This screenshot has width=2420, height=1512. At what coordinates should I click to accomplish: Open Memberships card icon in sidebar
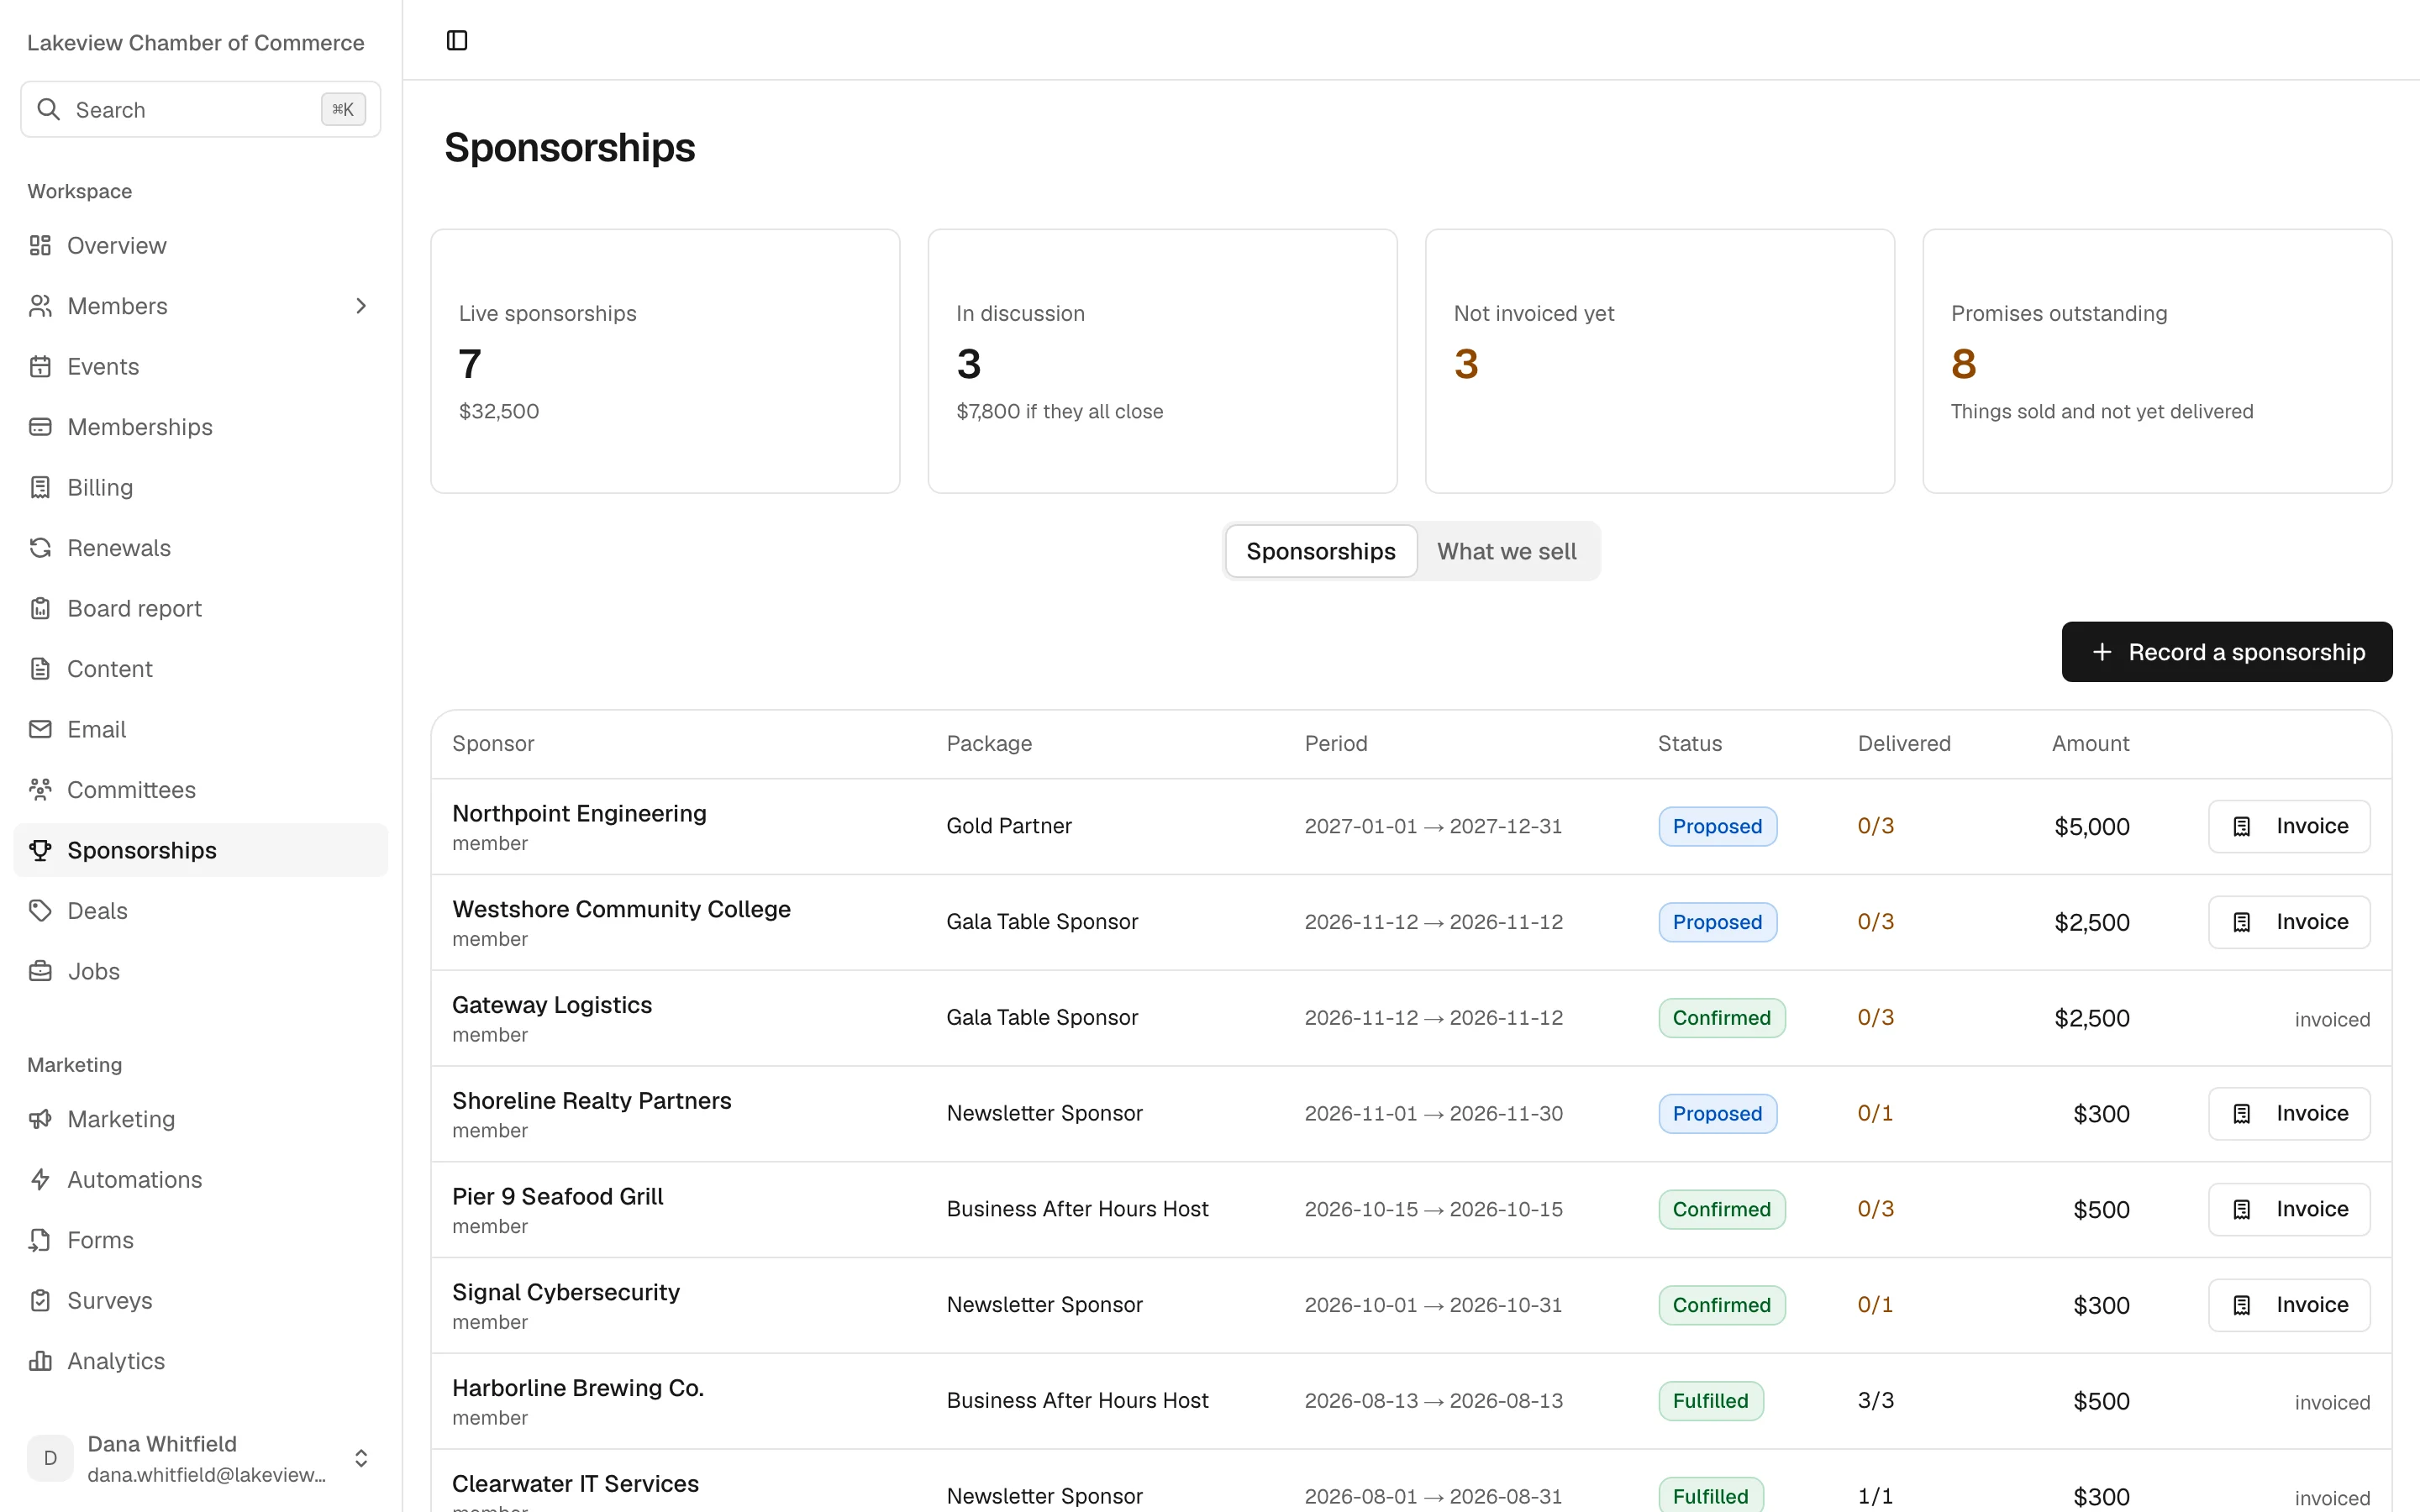pyautogui.click(x=40, y=427)
